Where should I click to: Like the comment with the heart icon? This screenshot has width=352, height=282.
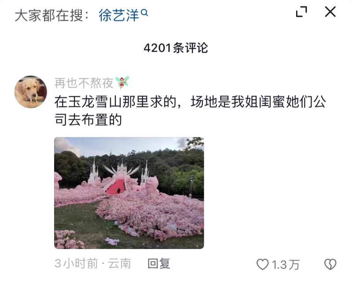coord(262,264)
